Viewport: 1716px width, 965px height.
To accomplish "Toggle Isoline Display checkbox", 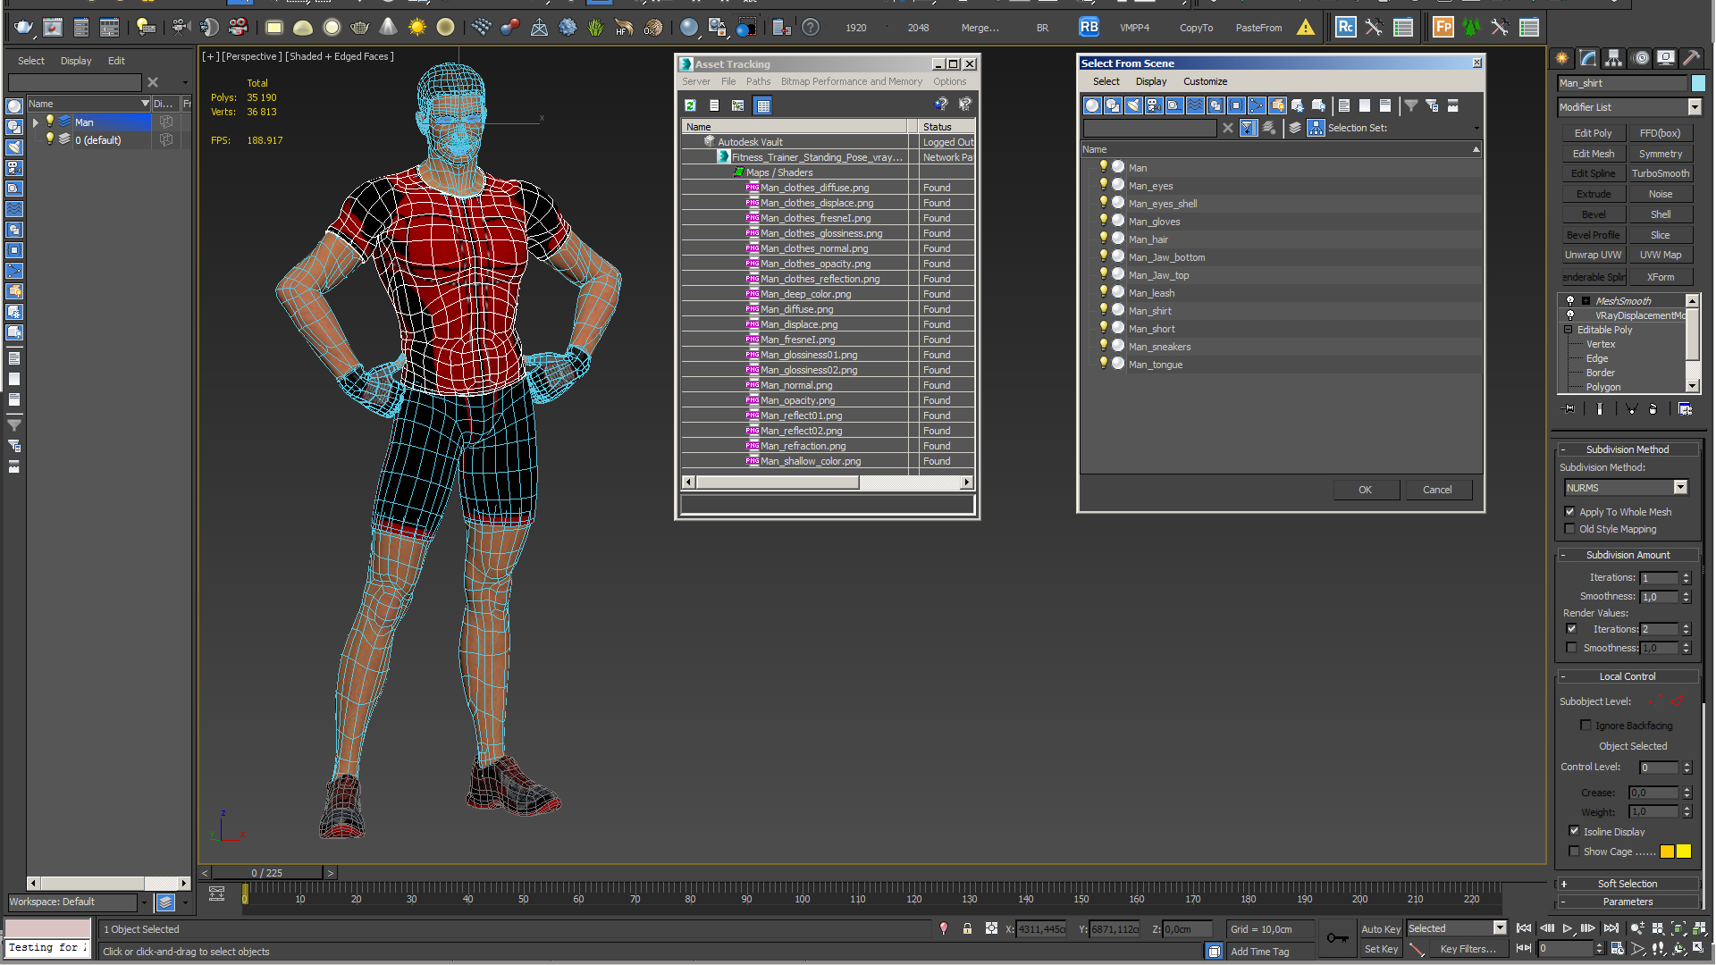I will 1575,831.
